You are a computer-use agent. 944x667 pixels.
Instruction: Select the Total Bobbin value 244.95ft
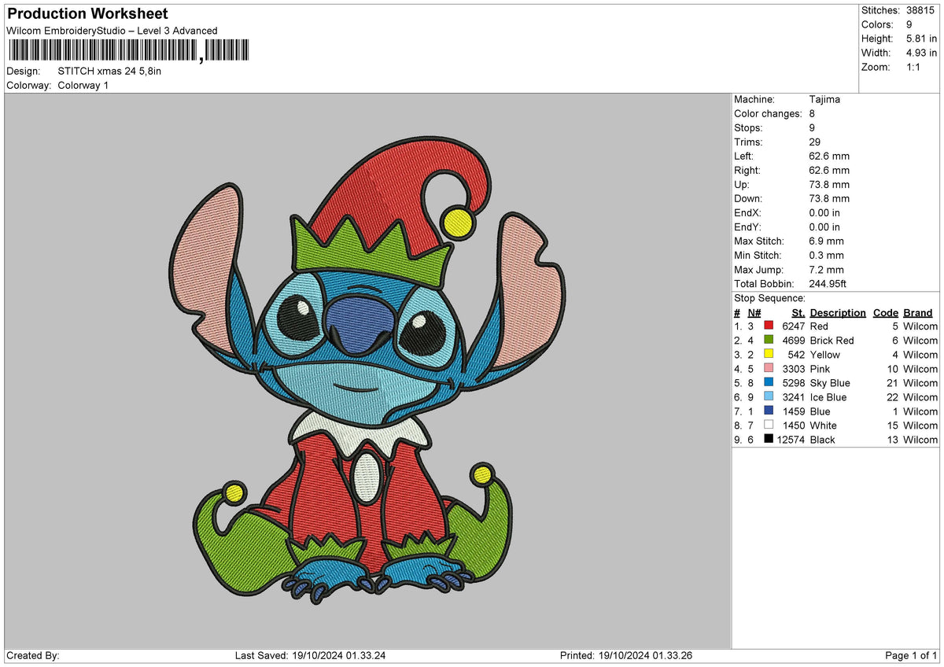pyautogui.click(x=828, y=283)
